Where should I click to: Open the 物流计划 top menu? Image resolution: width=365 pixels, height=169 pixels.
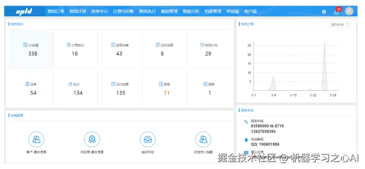[78, 11]
